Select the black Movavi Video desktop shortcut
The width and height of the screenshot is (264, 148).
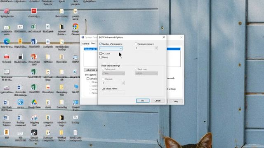(x=34, y=132)
